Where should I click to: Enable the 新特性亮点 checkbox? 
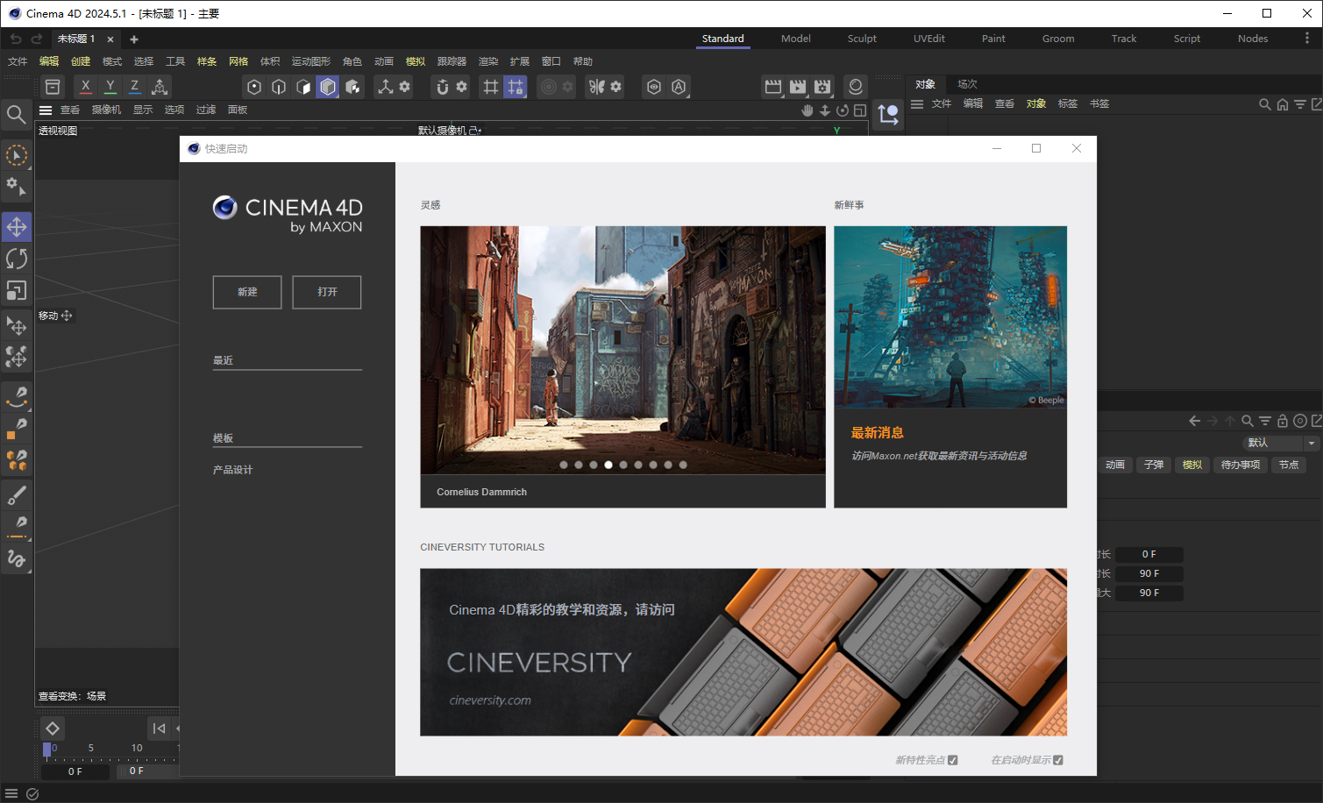952,761
